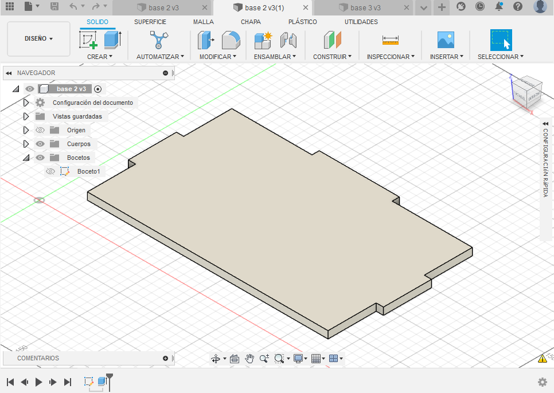Select the CHAPA ribbon tab
Image resolution: width=554 pixels, height=393 pixels.
click(x=251, y=22)
